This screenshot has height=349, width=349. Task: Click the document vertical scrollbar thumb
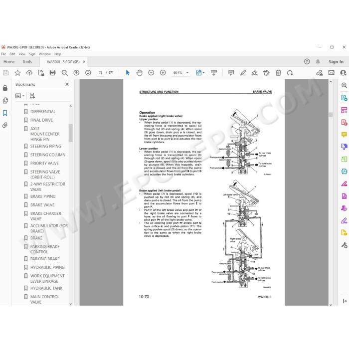coord(331,114)
